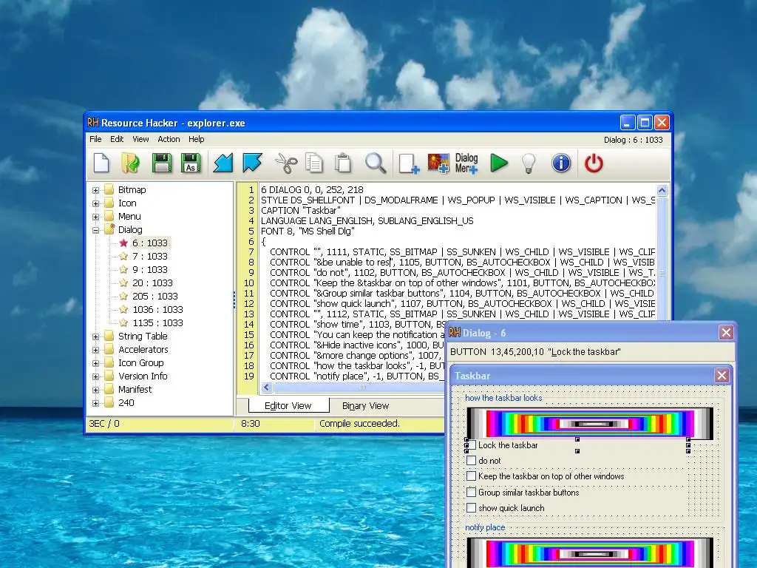The width and height of the screenshot is (757, 568).
Task: Compile script with green play icon
Action: coord(499,163)
